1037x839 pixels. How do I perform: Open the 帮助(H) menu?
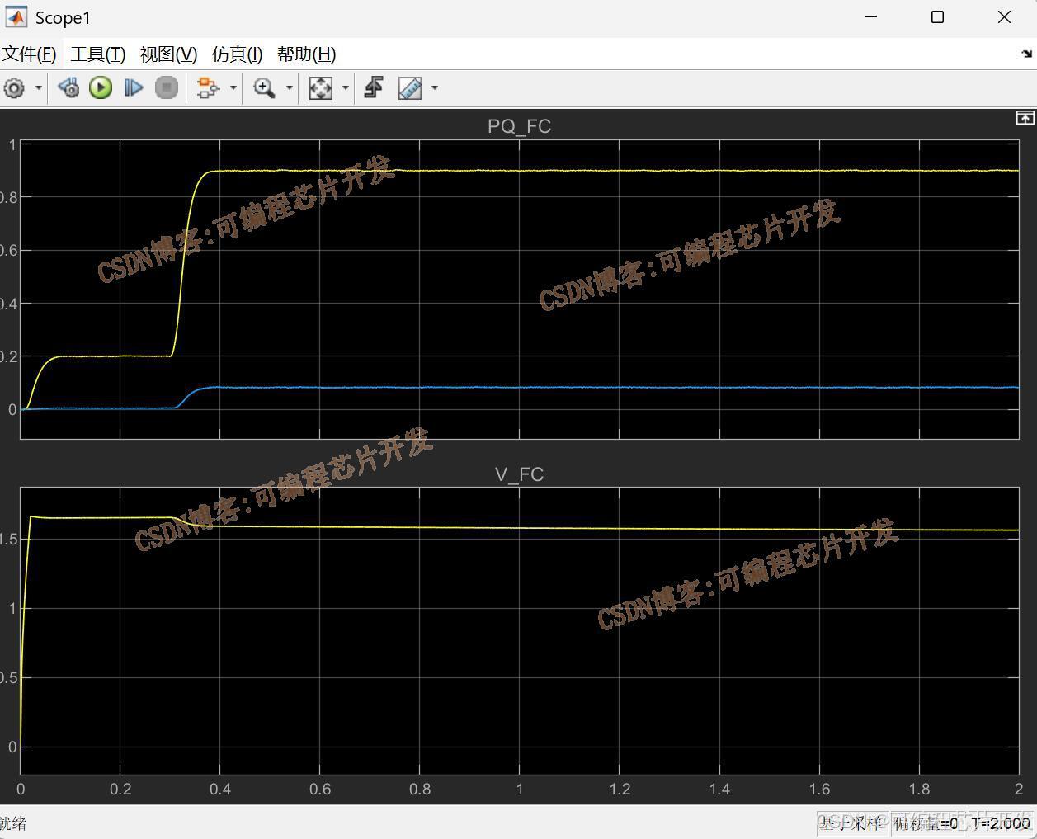[x=307, y=54]
